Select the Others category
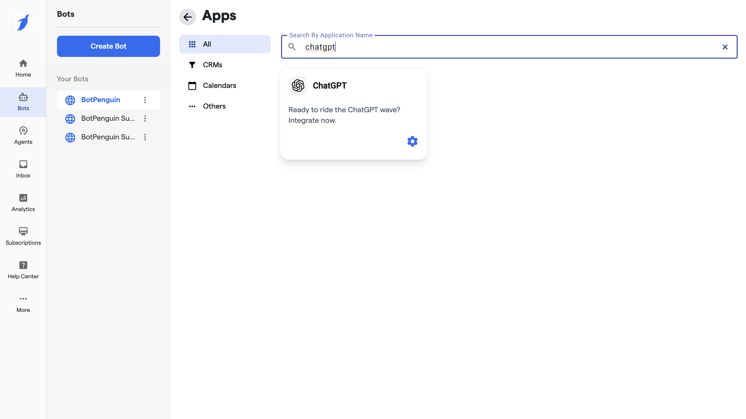Image resolution: width=746 pixels, height=419 pixels. [214, 106]
